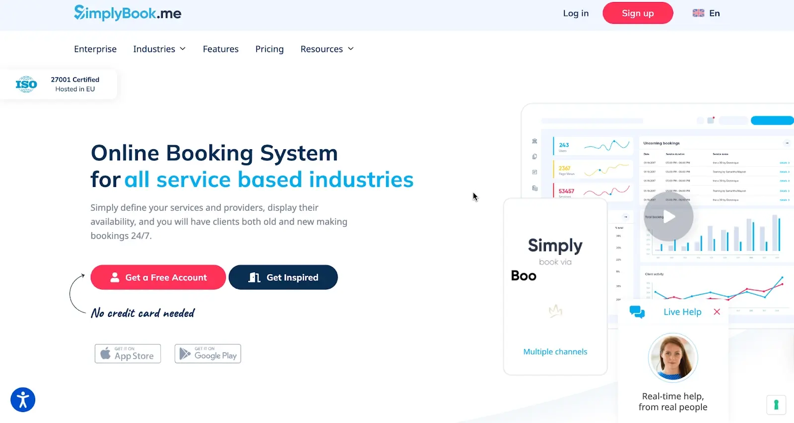
Task: Expand the Industries dropdown menu
Action: tap(159, 49)
